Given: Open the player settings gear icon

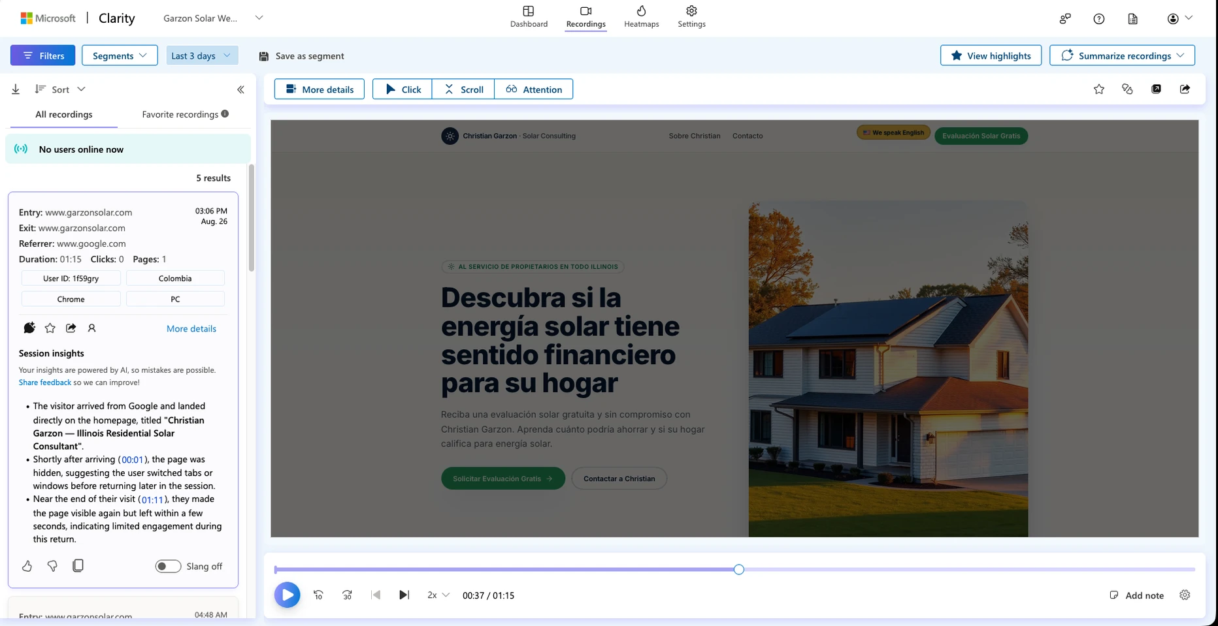Looking at the screenshot, I should (1185, 595).
